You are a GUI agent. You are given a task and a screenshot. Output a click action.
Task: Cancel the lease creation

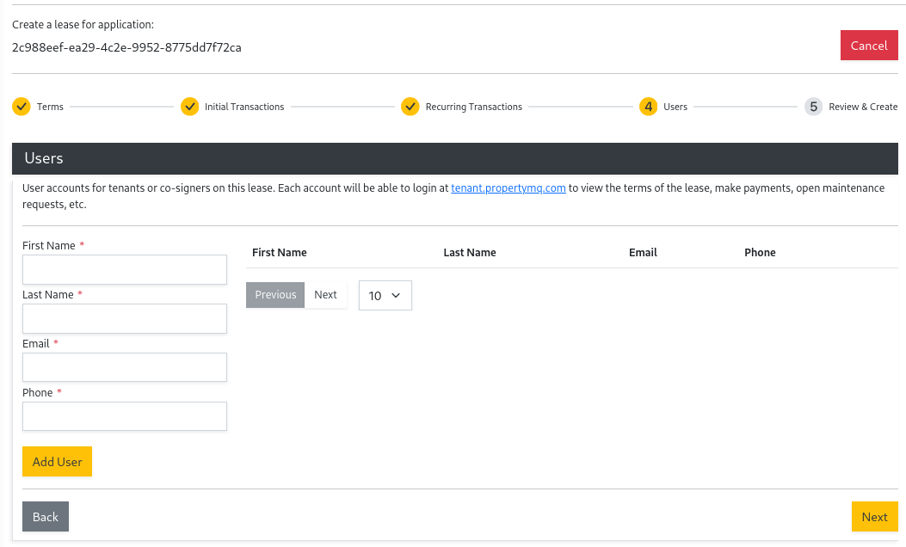[868, 46]
